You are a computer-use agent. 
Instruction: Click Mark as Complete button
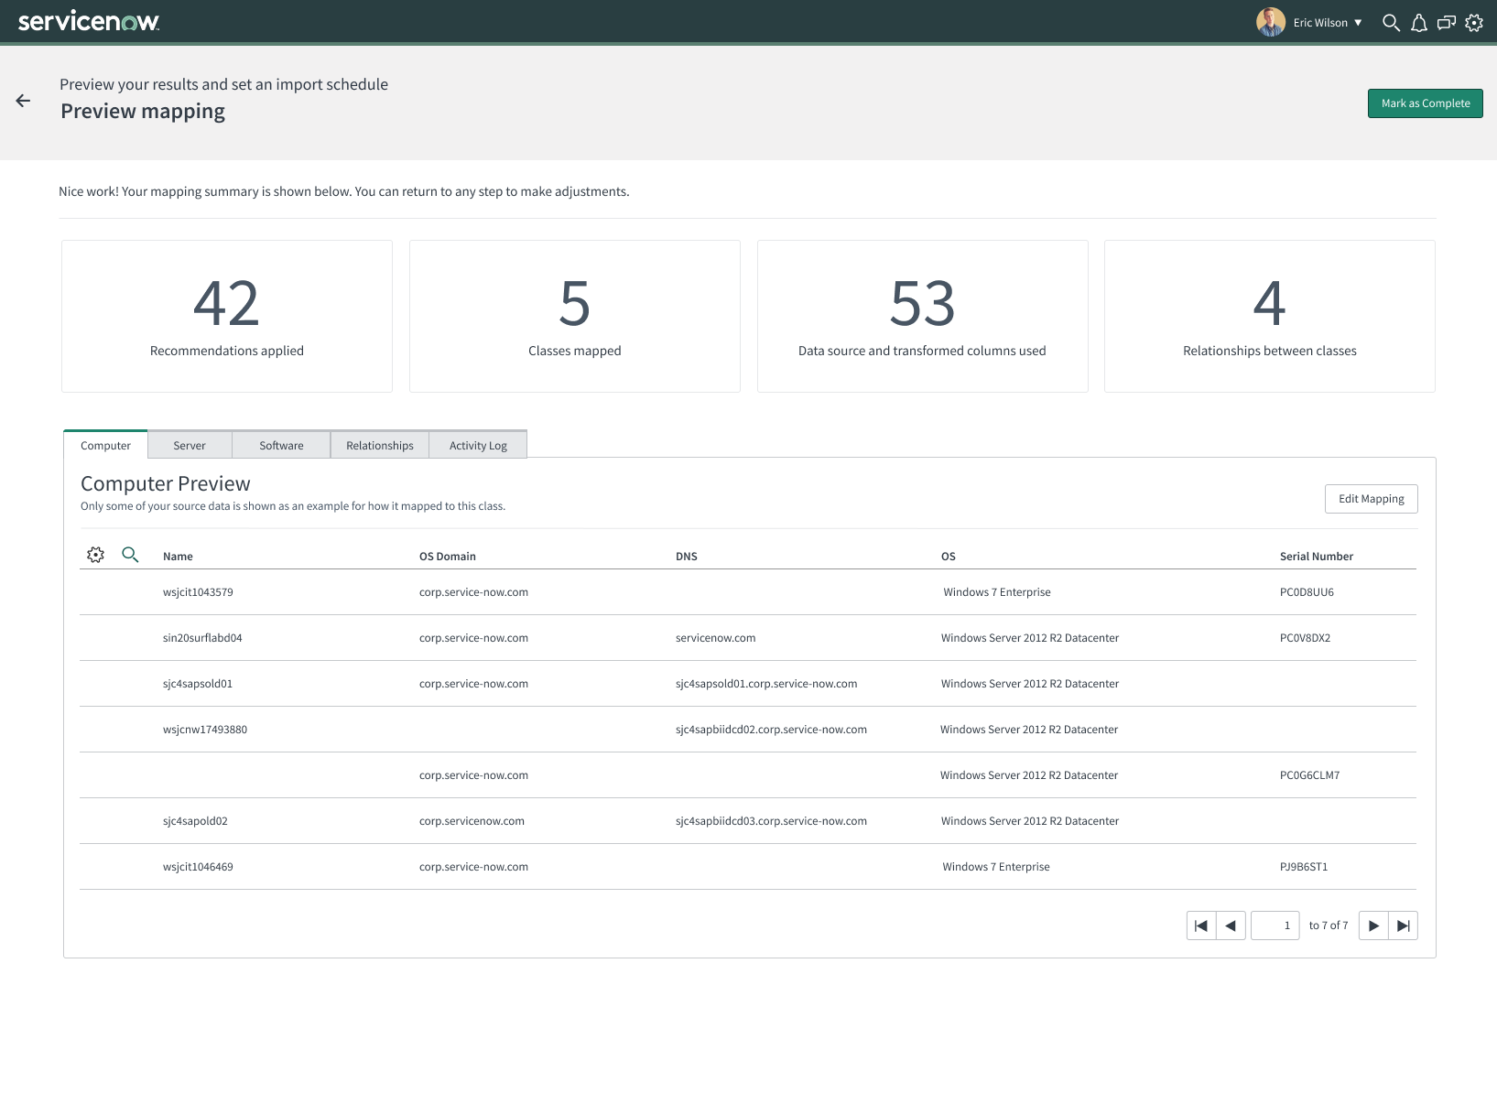(x=1426, y=103)
